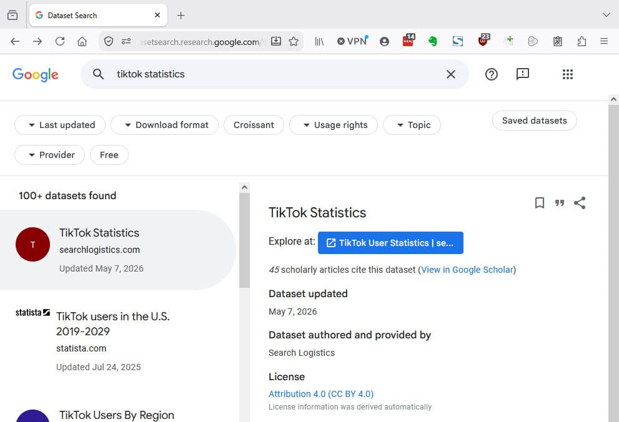
Task: Send feedback via the speech bubble icon
Action: (523, 74)
